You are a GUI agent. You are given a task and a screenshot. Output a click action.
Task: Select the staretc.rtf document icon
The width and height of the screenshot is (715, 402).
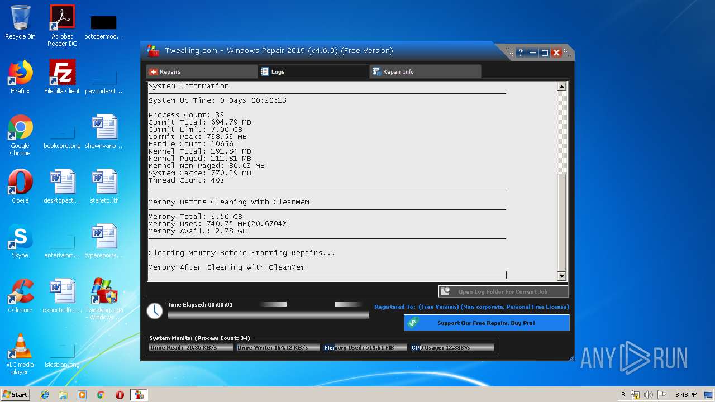104,186
